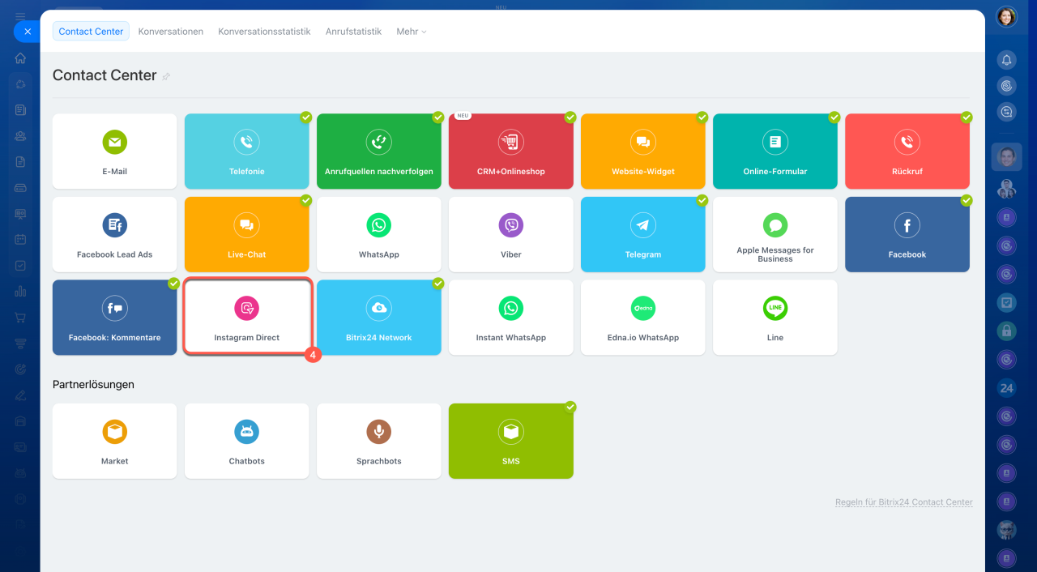Viewport: 1037px width, 572px height.
Task: Switch to Konversationen tab
Action: (170, 32)
